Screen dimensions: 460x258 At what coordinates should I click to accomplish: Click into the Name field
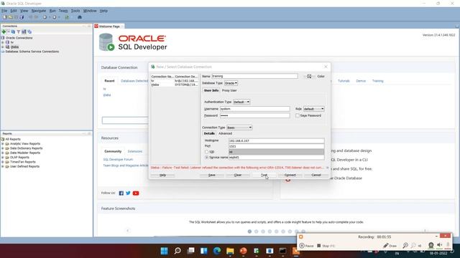pyautogui.click(x=254, y=76)
